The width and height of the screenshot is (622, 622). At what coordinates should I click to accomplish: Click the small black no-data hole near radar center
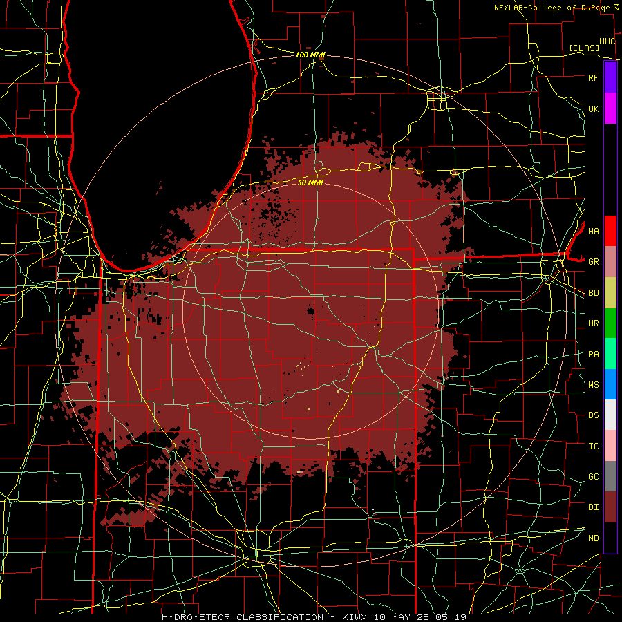point(311,310)
